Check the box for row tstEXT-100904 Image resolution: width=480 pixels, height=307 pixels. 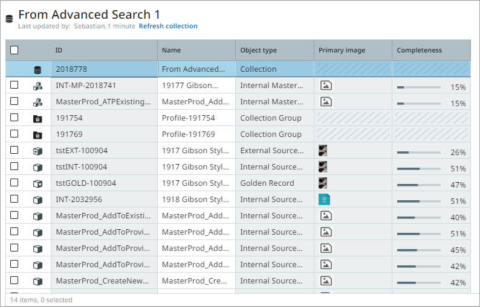[x=15, y=150]
